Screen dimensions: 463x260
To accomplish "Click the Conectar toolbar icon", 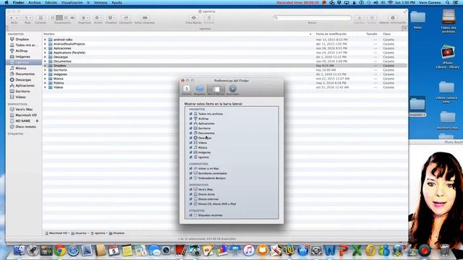I will click(x=41, y=18).
